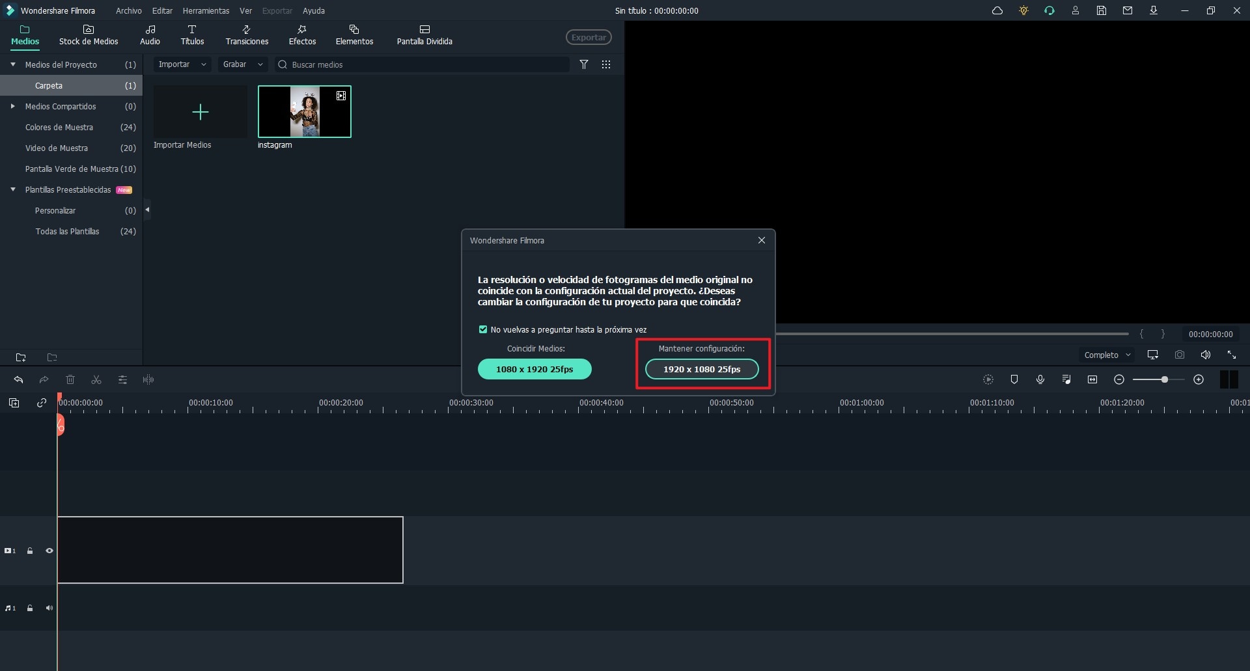Uncheck 'No vuelvas a preguntar hasta la próxima vez'
The width and height of the screenshot is (1250, 671).
pos(483,329)
